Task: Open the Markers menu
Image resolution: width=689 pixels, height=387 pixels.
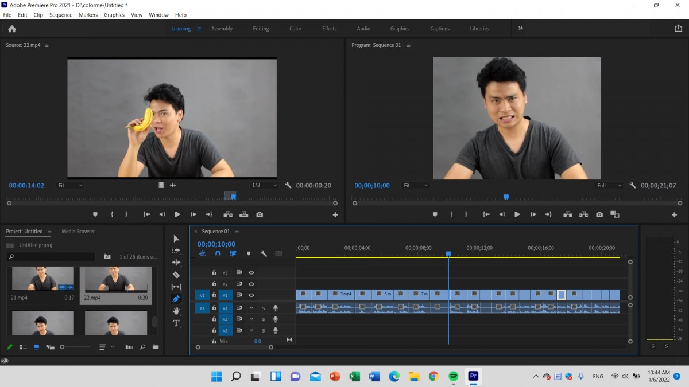Action: [x=88, y=15]
